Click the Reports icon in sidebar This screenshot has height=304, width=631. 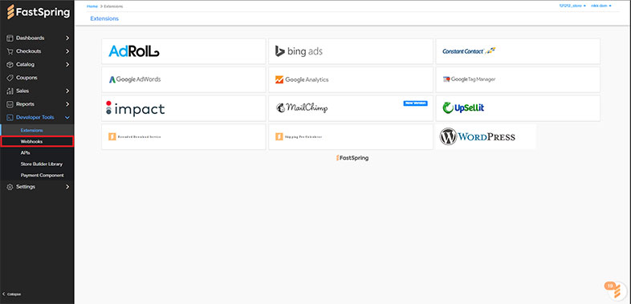click(x=10, y=104)
